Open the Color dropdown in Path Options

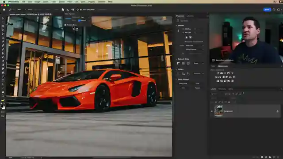(x=84, y=21)
